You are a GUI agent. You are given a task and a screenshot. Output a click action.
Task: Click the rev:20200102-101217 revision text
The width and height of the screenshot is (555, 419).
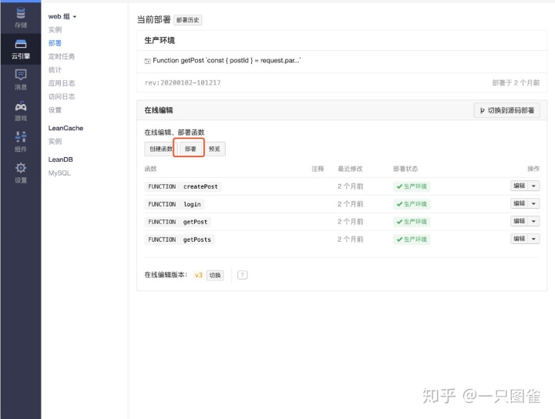click(183, 82)
